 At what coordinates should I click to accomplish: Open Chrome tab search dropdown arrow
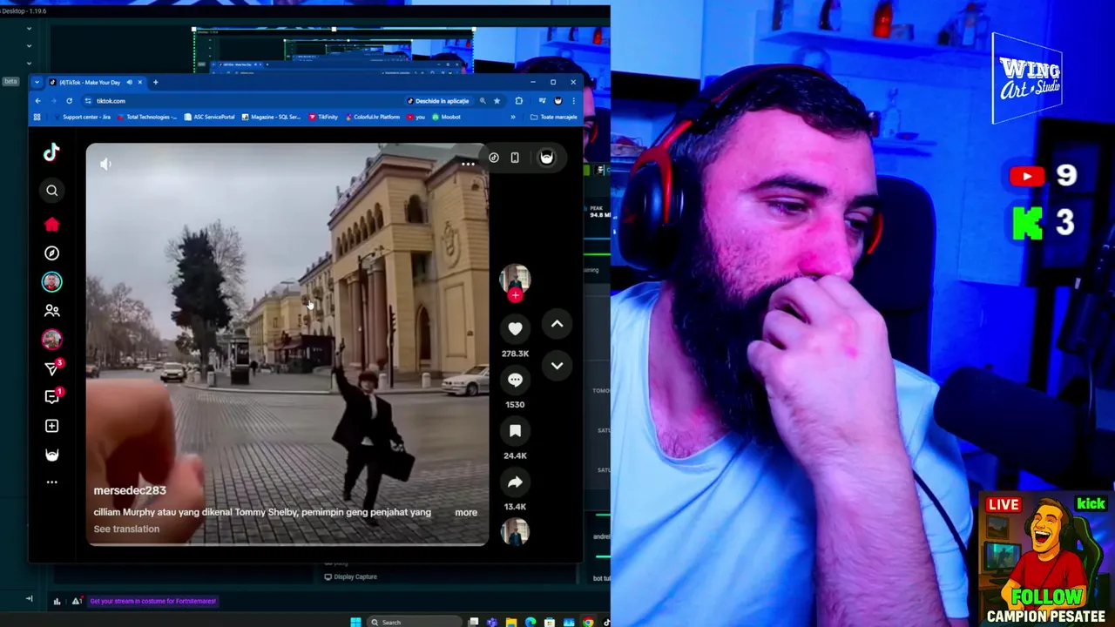(x=37, y=82)
